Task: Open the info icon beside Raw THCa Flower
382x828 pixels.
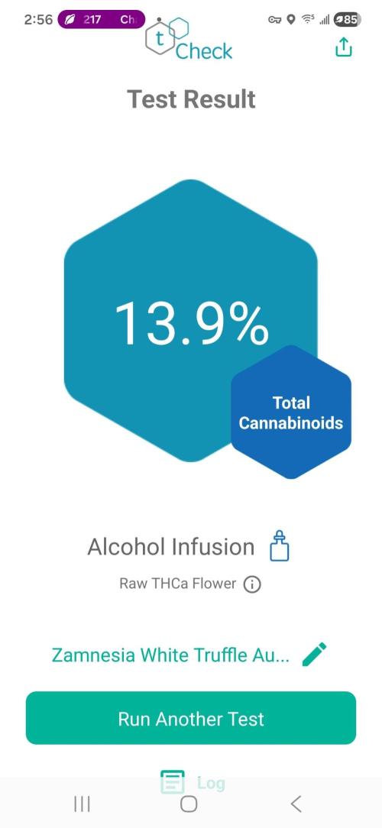Action: point(252,584)
